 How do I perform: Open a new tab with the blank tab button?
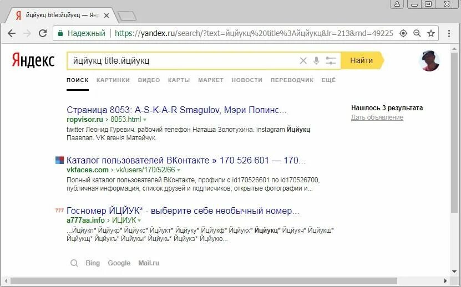[x=127, y=16]
